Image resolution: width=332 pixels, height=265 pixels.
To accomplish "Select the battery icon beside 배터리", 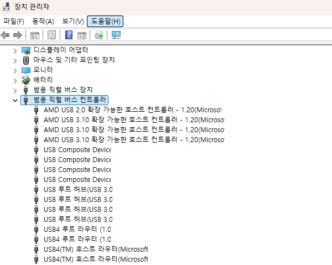I will coord(26,80).
